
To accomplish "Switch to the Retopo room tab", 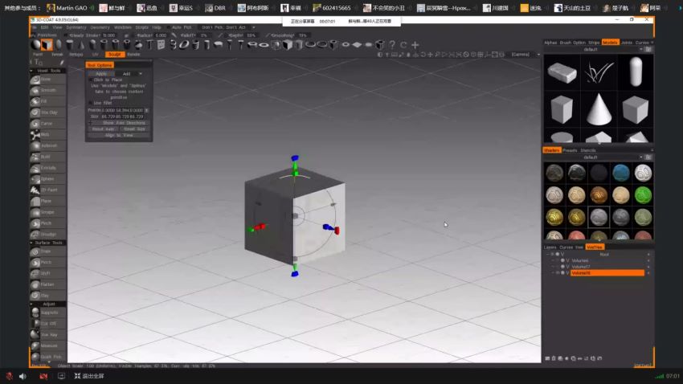I will (x=76, y=55).
